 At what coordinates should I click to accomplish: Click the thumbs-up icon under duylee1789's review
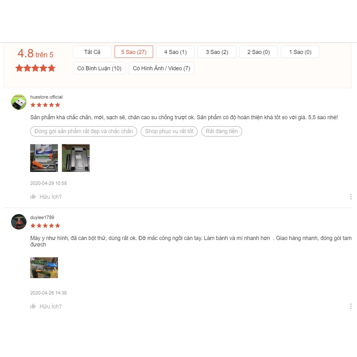[x=33, y=306]
